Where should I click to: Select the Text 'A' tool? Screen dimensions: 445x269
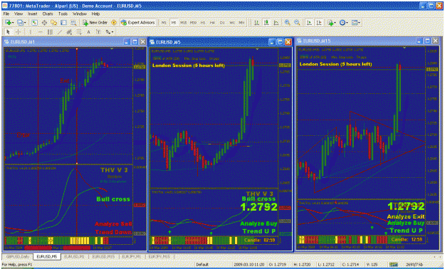(88, 32)
